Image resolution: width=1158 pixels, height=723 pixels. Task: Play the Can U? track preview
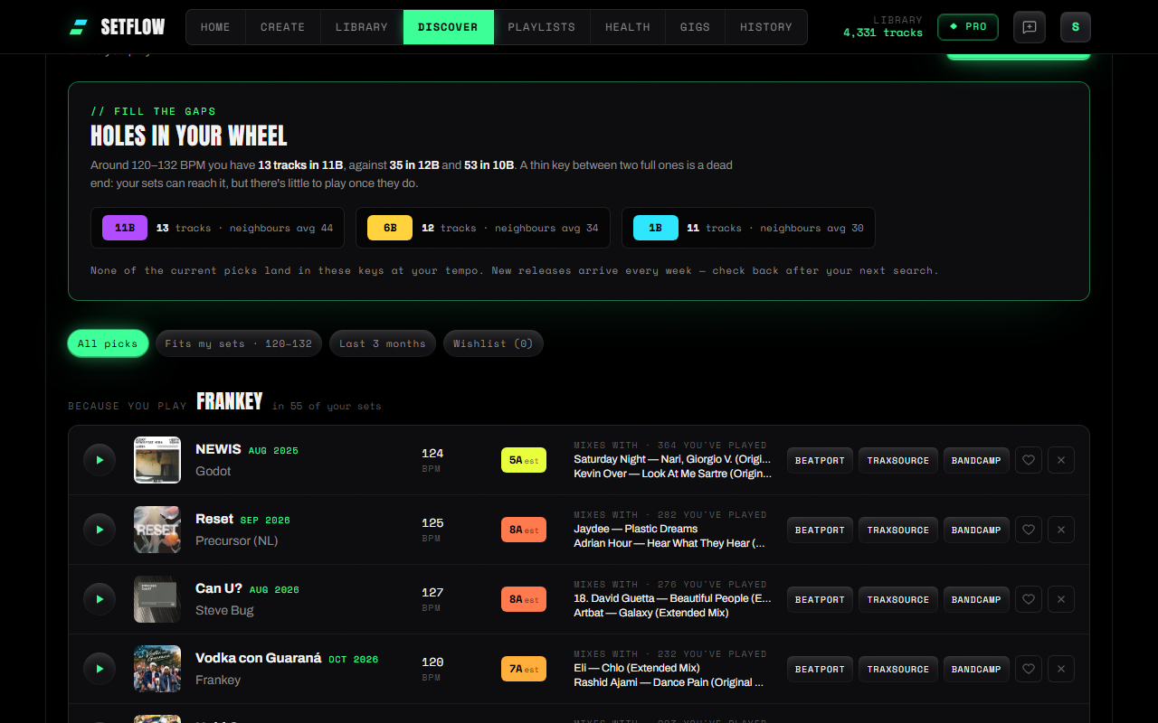(100, 599)
